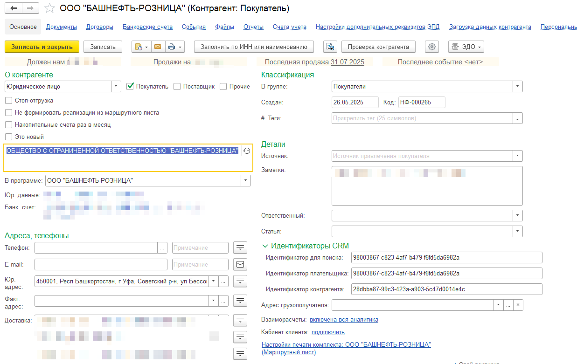The height and width of the screenshot is (364, 577).
Task: Open settings with the toolbar gear icon
Action: 432,47
